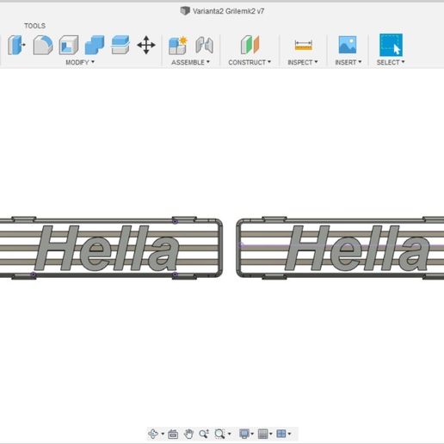This screenshot has height=444, width=444.
Task: Activate the Zoom tool
Action: coord(204,434)
